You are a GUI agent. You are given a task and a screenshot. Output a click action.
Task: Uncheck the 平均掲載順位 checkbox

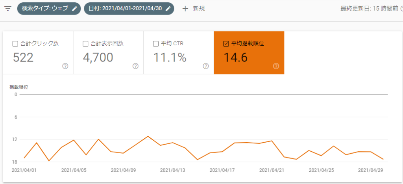click(226, 44)
